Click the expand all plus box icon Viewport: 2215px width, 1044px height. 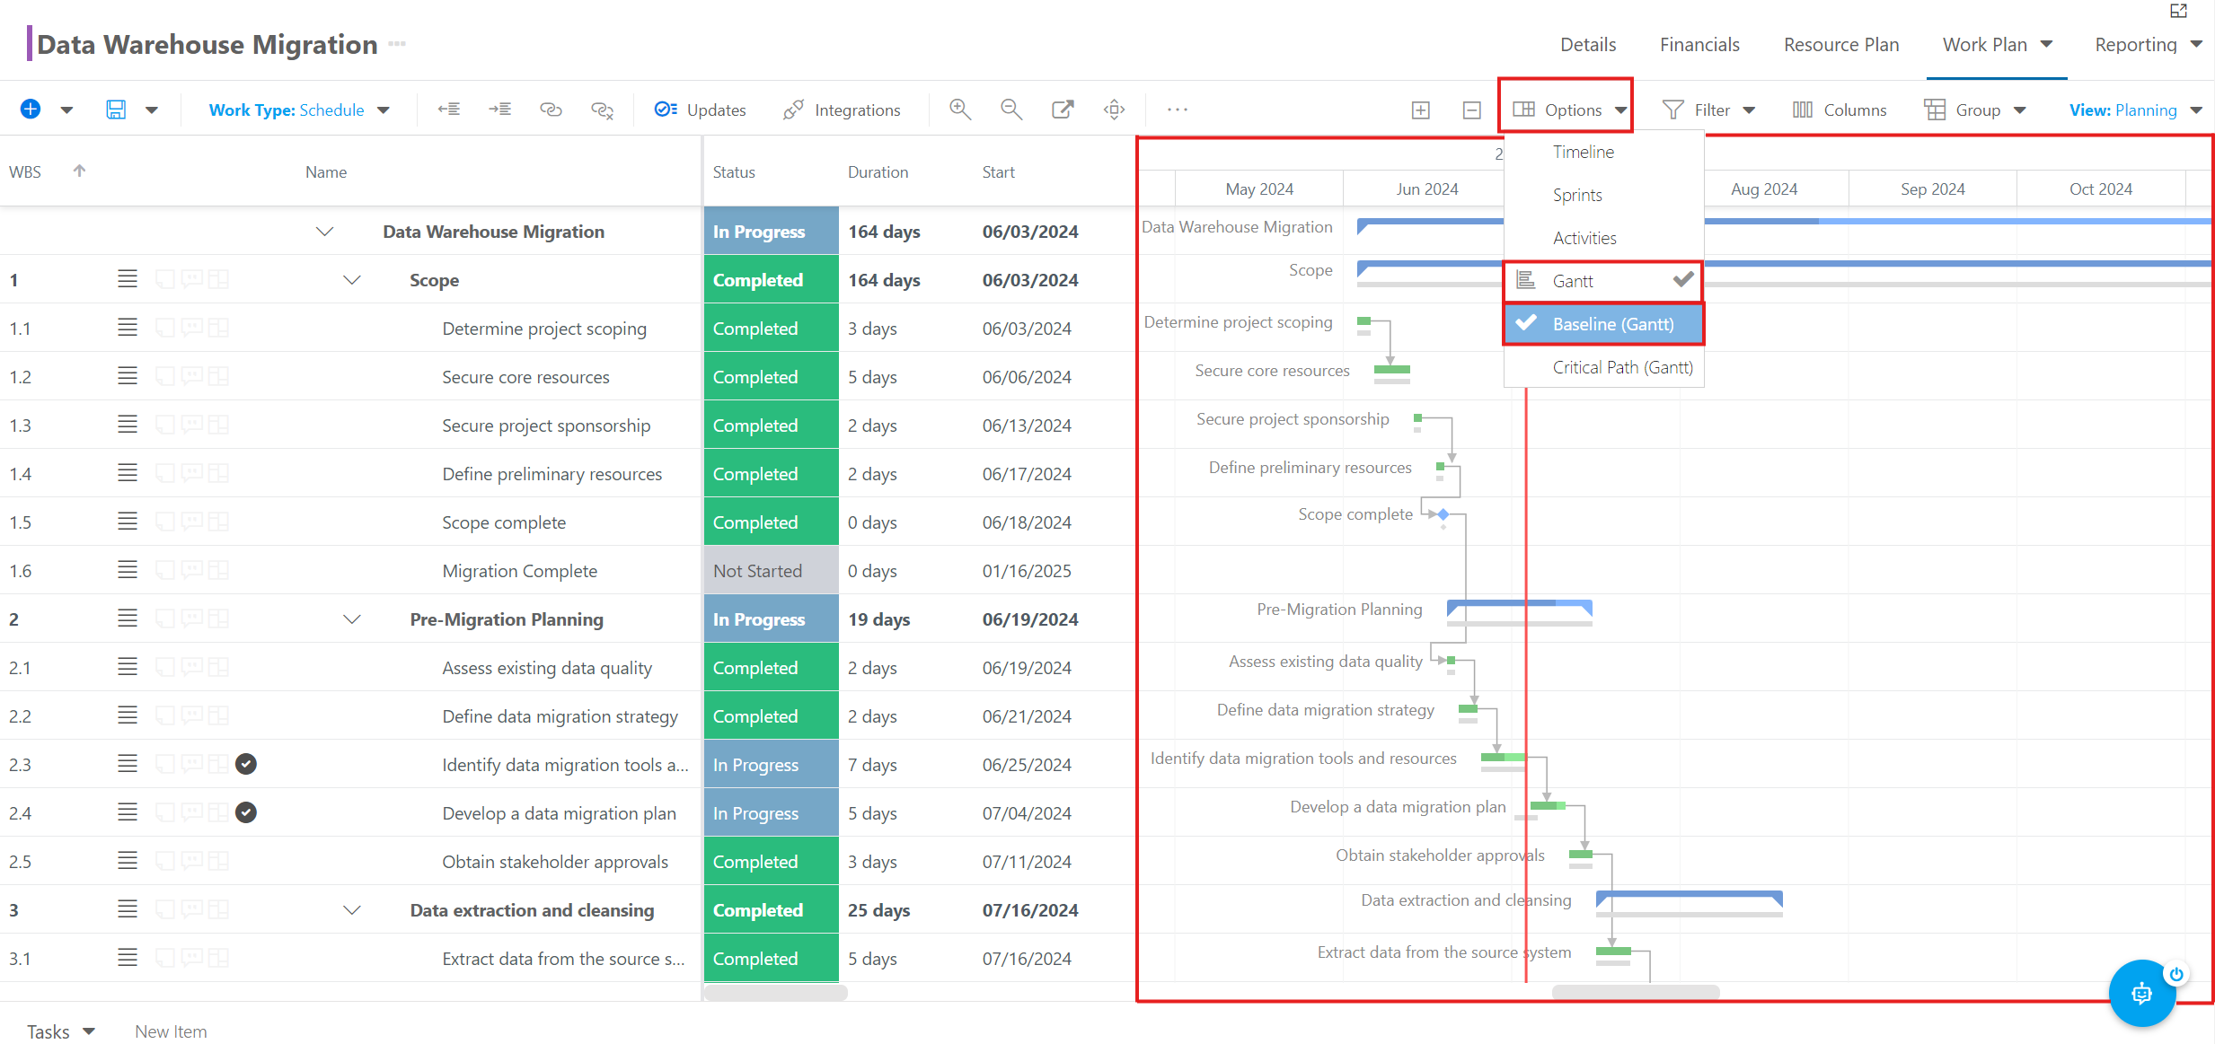(x=1421, y=110)
